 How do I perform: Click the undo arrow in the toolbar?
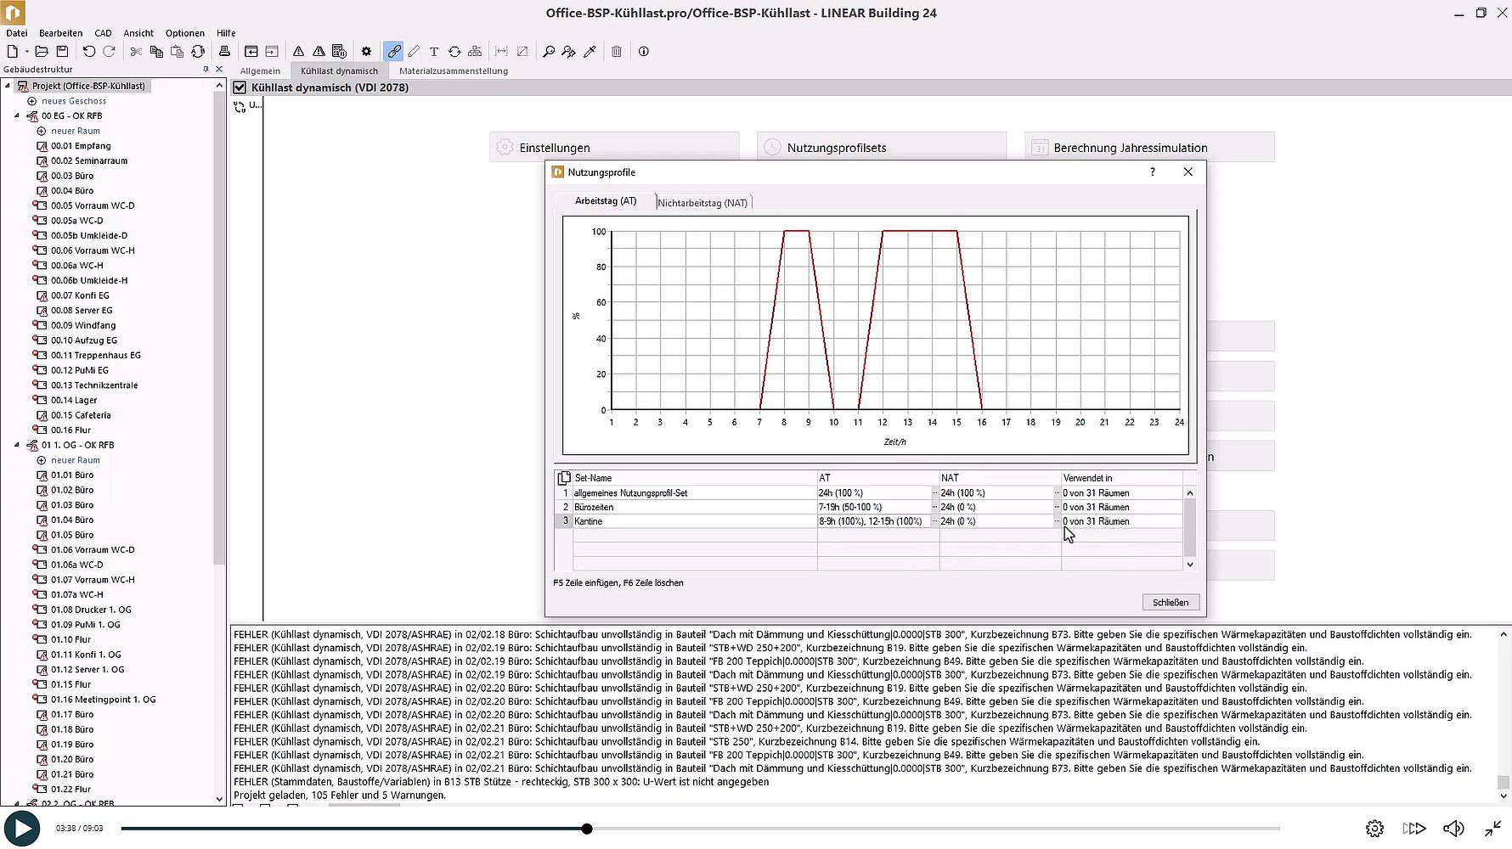coord(88,52)
